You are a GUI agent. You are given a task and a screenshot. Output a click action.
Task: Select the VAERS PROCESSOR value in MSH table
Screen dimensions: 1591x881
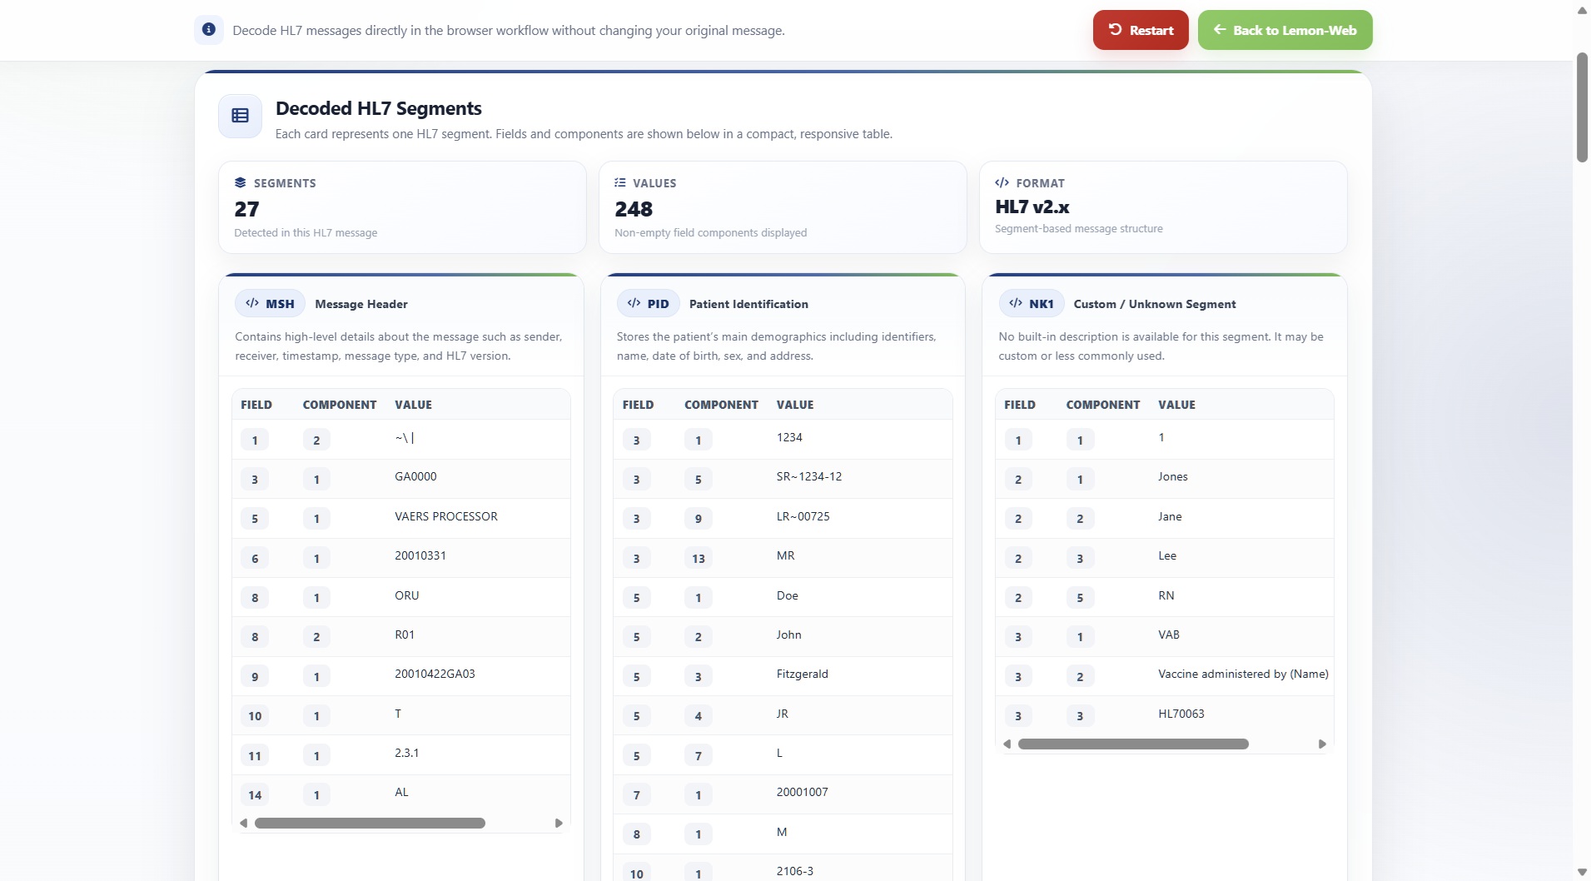coord(446,517)
